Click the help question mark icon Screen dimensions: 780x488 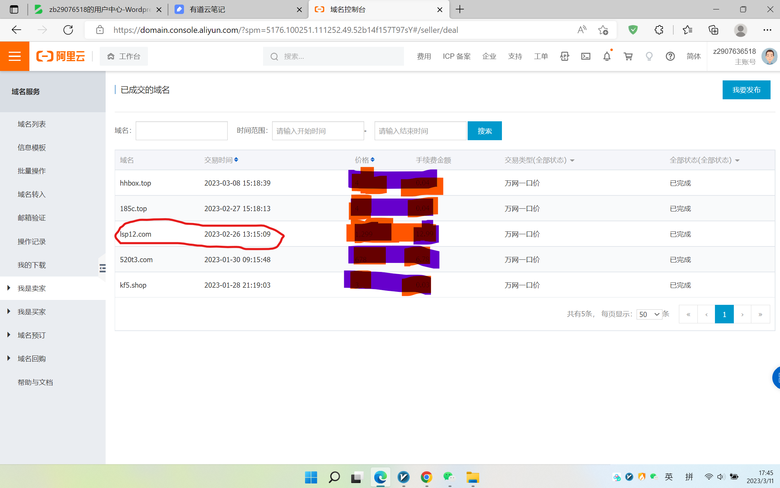pyautogui.click(x=670, y=56)
